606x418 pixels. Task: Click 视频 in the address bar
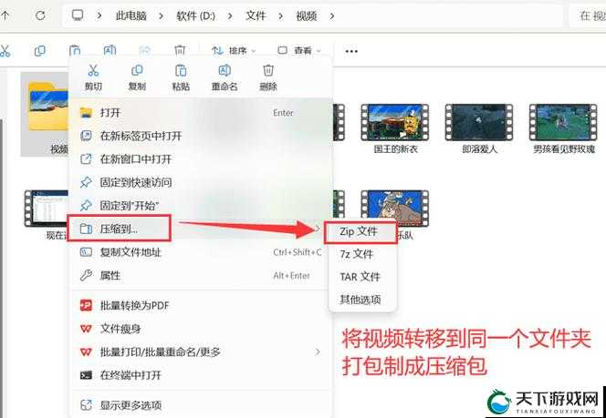[307, 15]
